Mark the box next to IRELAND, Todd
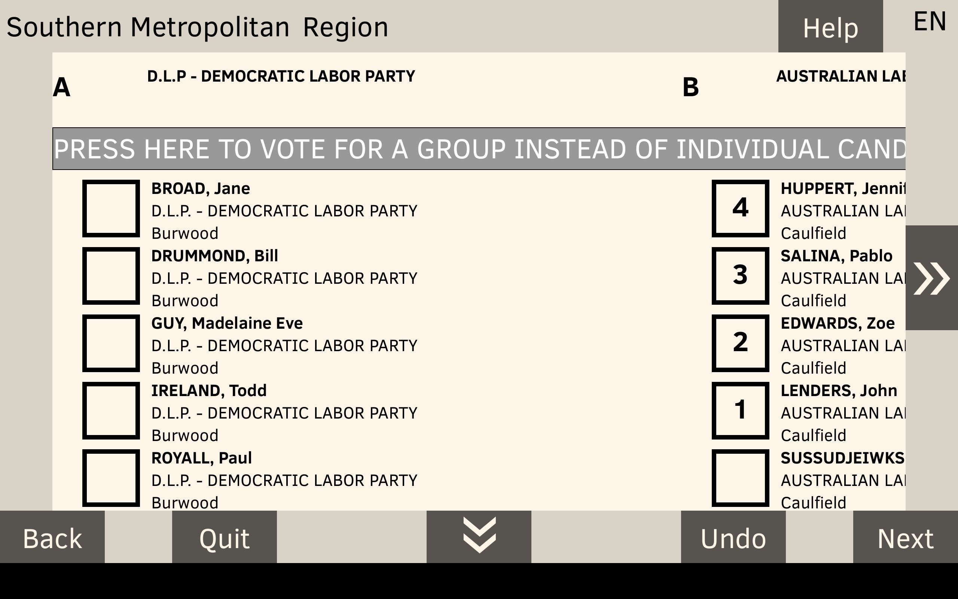 coord(111,410)
